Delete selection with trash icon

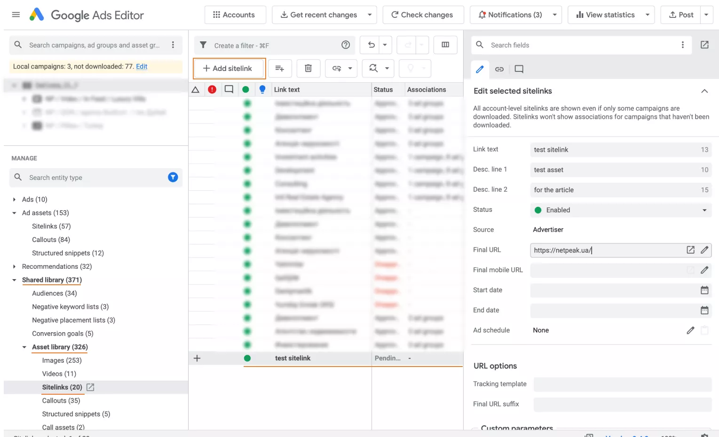308,69
